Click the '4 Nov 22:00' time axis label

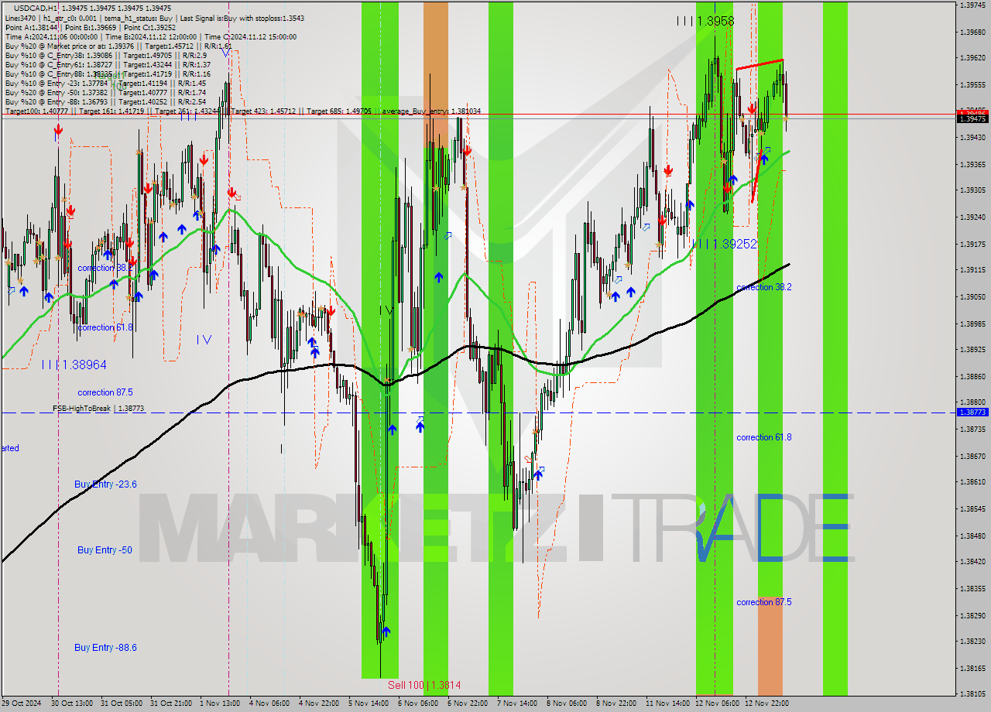pos(319,703)
